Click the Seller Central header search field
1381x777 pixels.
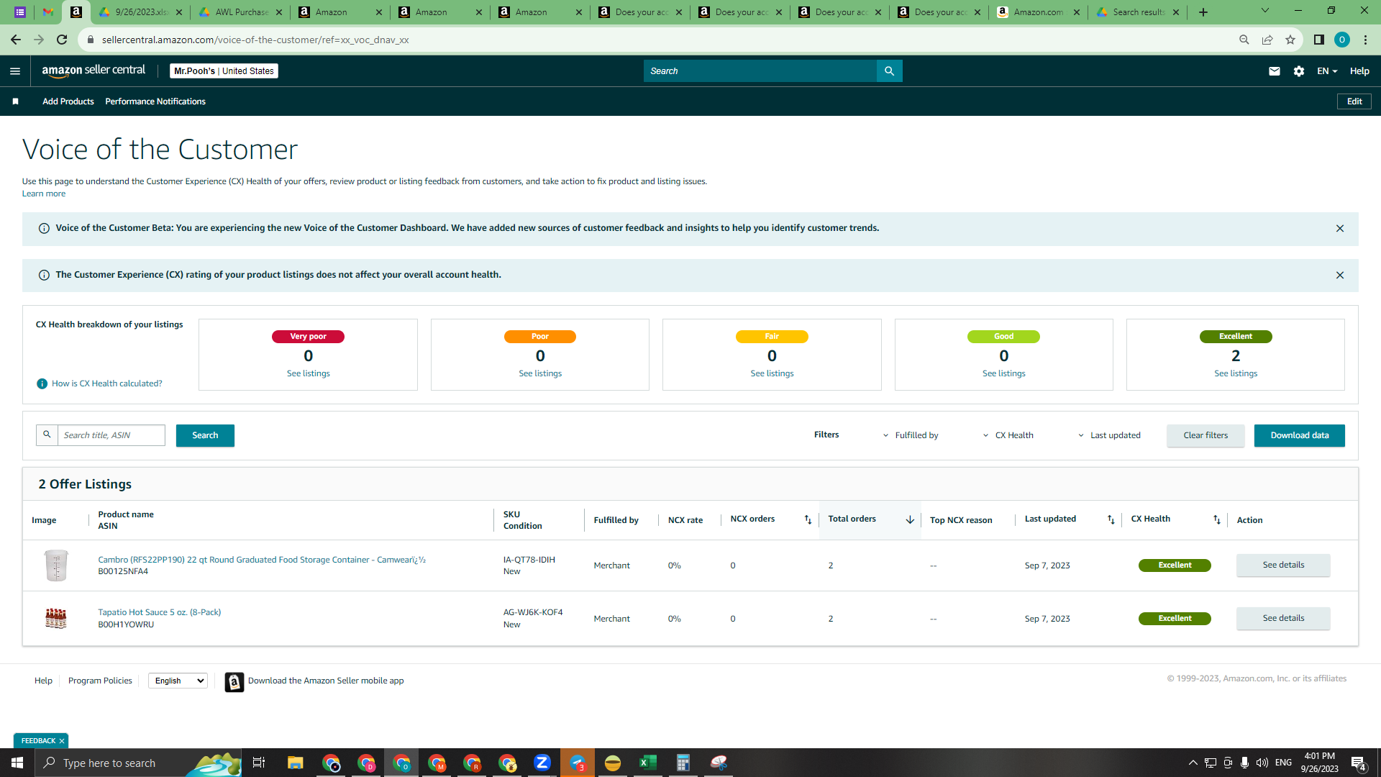[760, 71]
